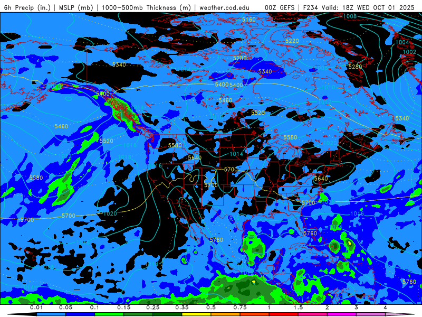Click the 0.15 legend value label
The width and height of the screenshot is (422, 317).
(x=123, y=307)
